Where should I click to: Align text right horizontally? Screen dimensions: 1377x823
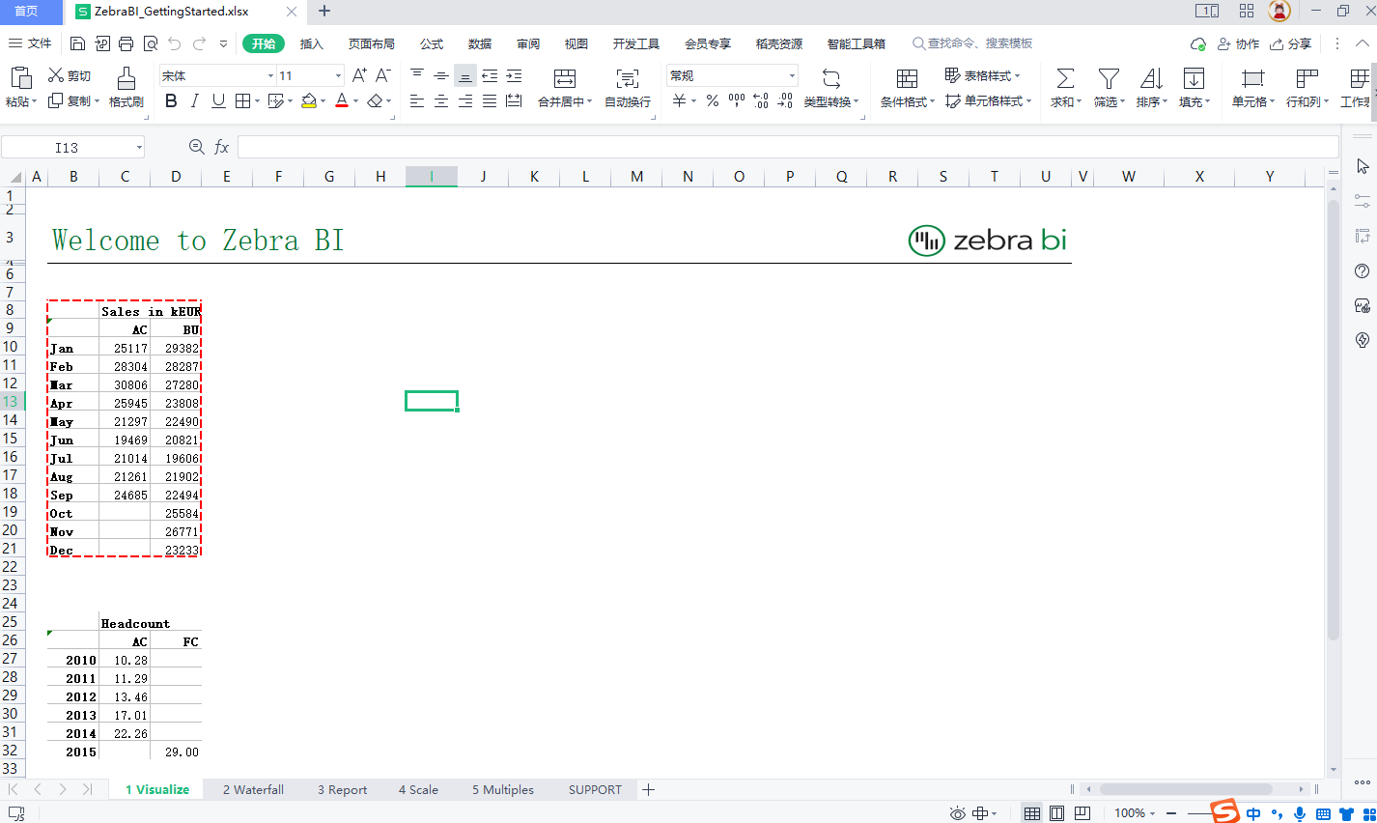[x=465, y=100]
